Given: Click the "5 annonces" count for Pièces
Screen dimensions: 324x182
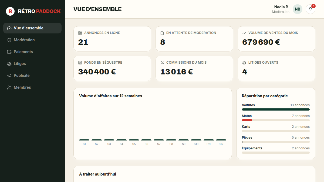Looking at the screenshot, I should [x=301, y=138].
